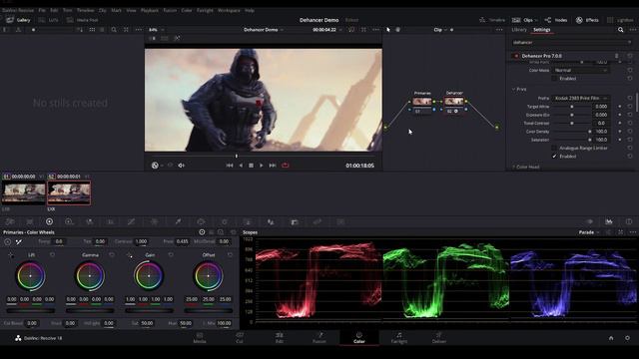This screenshot has width=639, height=359.
Task: Open viewer zoom percentage dropdown
Action: [x=156, y=30]
